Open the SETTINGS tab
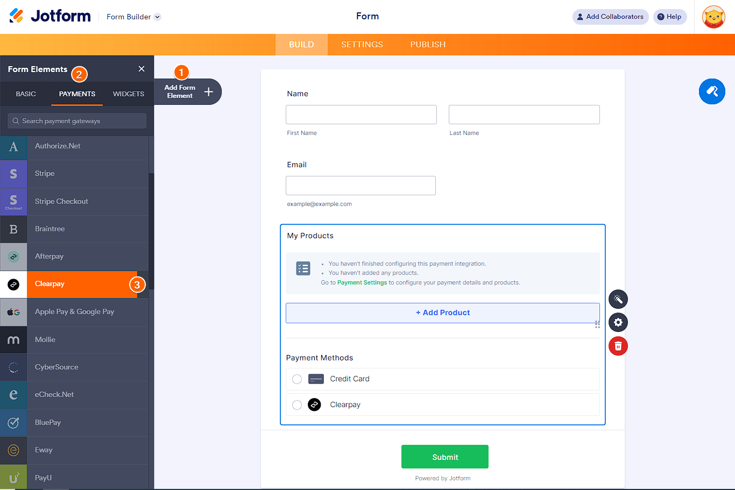 point(362,45)
